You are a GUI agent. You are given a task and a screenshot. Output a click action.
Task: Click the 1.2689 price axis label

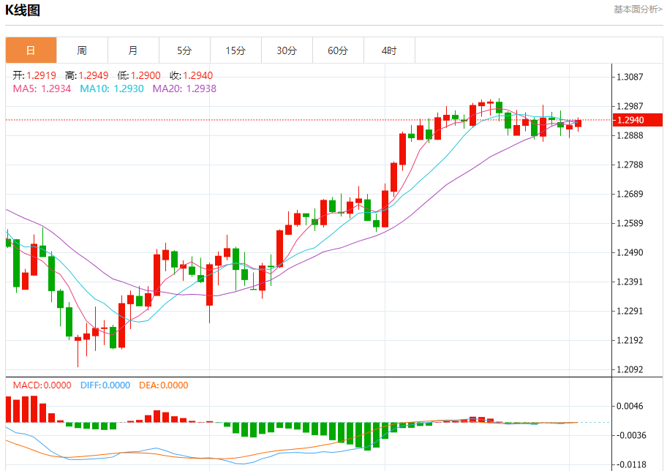coord(630,194)
